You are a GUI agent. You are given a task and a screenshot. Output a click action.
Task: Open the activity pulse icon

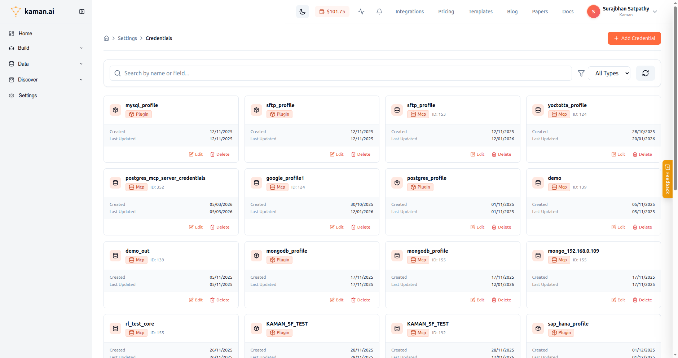[361, 12]
